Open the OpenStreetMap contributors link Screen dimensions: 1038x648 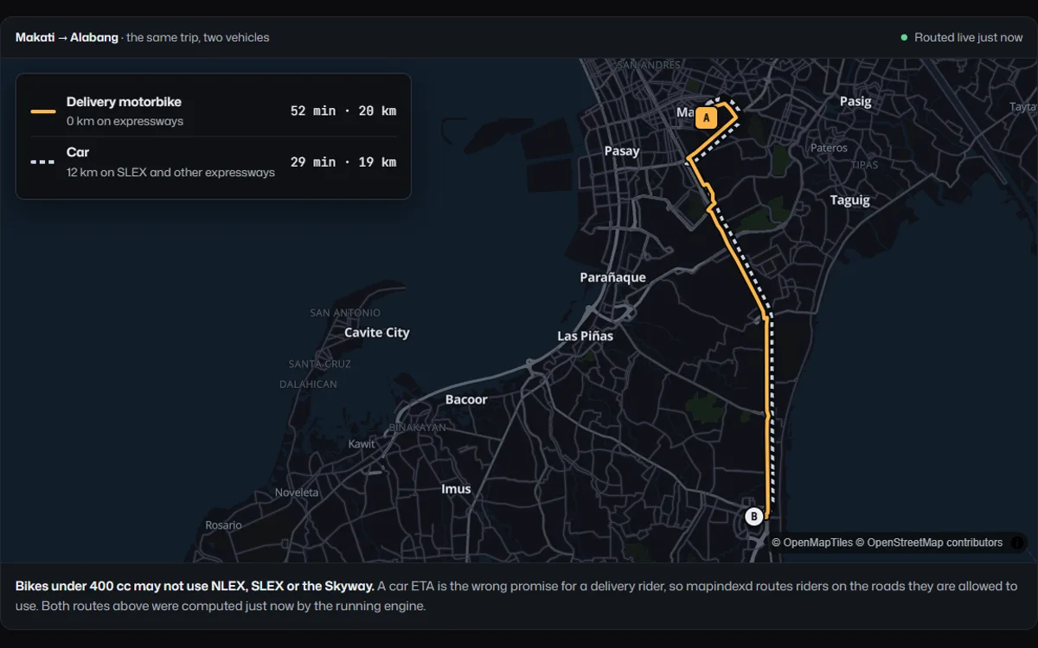click(x=929, y=543)
